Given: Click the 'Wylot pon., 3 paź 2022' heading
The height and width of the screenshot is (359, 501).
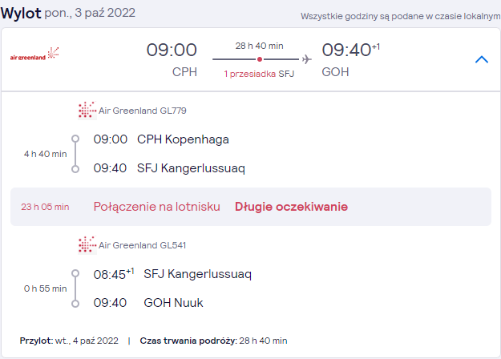Looking at the screenshot, I should click(x=68, y=13).
